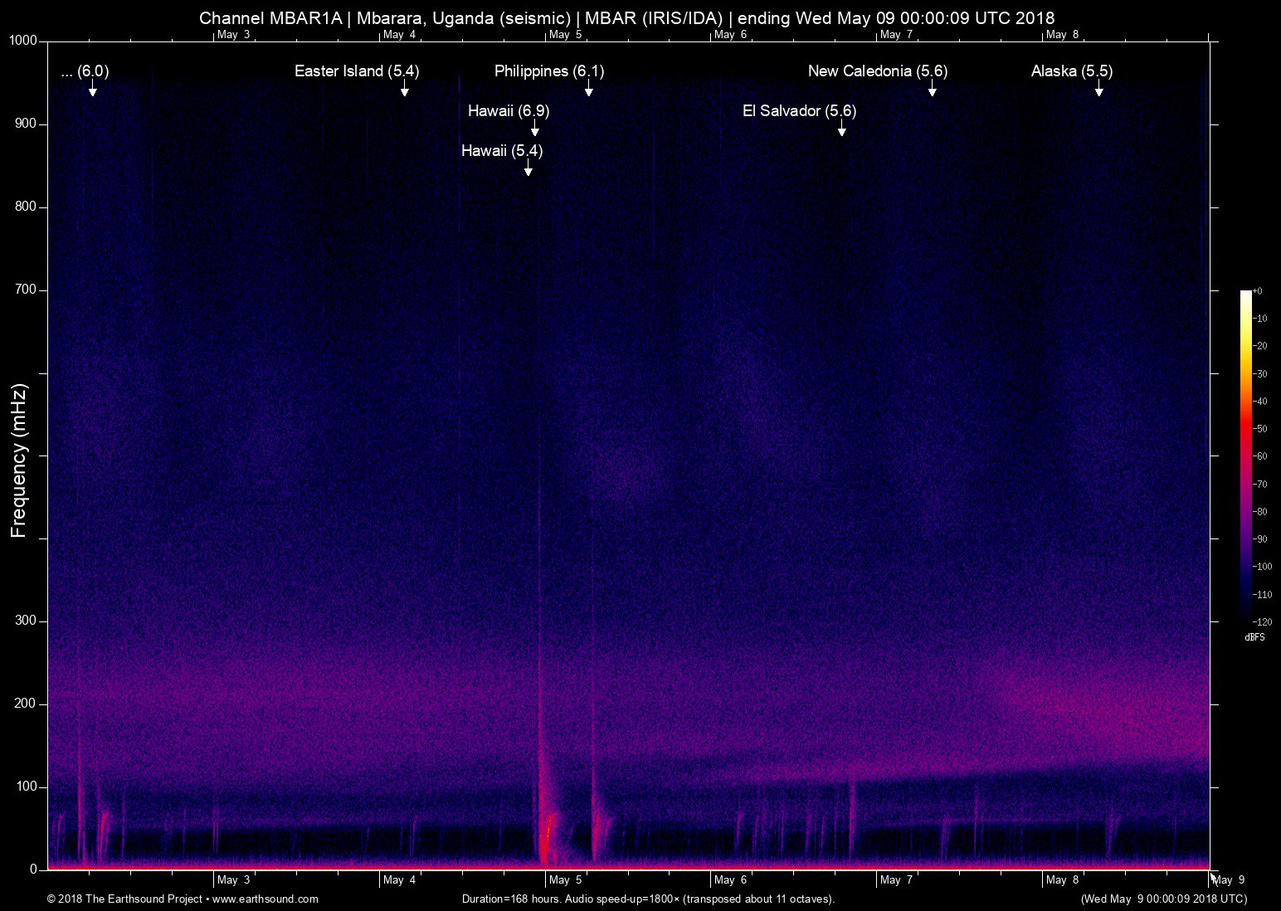1281x911 pixels.
Task: Click the 1000 mHz frequency tick label
Action: click(22, 41)
